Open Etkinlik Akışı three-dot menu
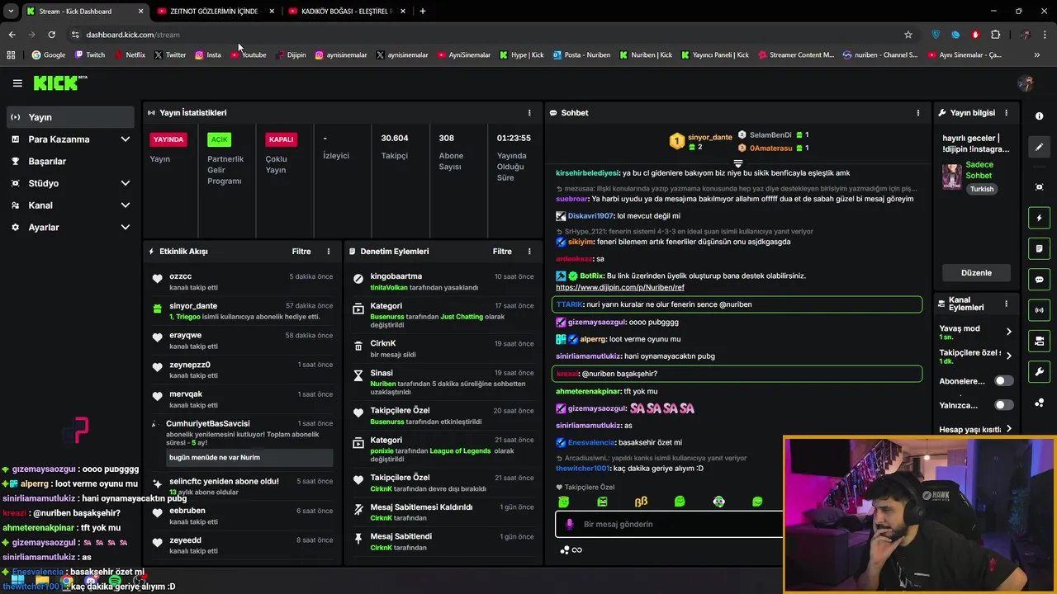 click(329, 252)
